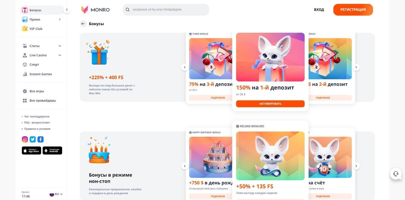Go to VIP Club section
405x200 pixels.
tap(36, 29)
